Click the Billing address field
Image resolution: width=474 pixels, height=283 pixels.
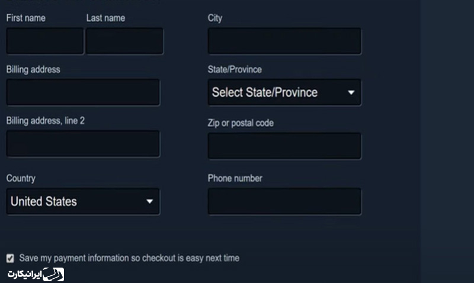[83, 93]
